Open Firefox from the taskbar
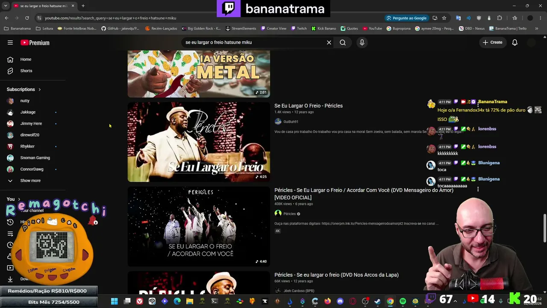Screen dimensions: 547x308 327,301
